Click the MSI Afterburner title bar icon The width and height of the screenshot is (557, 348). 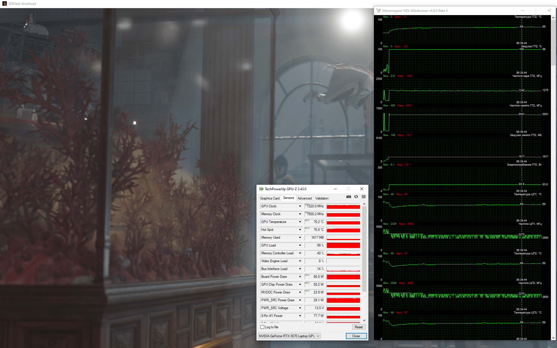pos(378,10)
